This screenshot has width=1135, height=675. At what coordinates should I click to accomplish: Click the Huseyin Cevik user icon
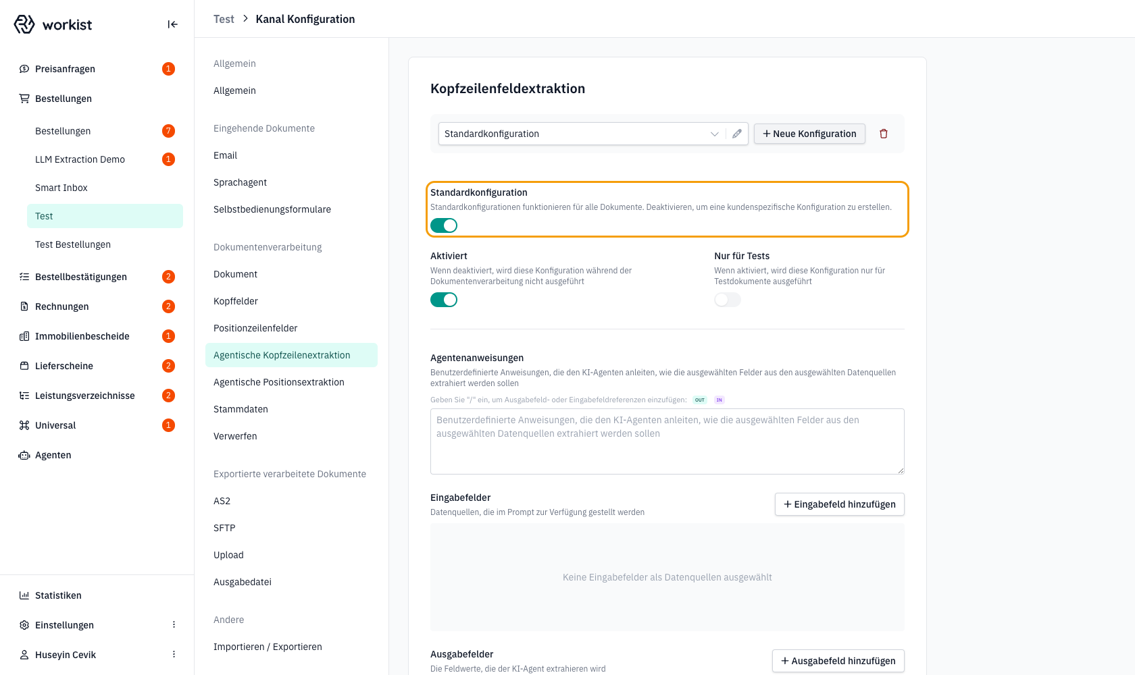point(24,655)
